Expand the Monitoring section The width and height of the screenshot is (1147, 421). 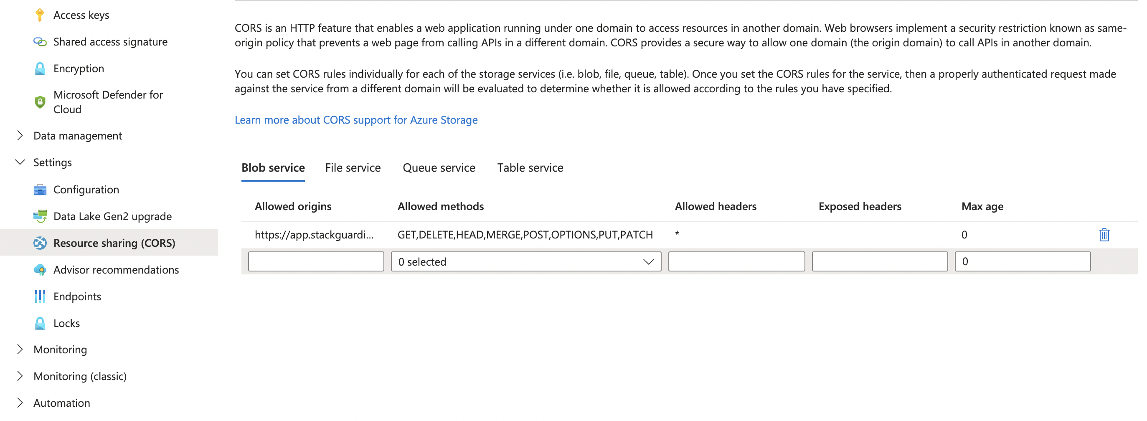coord(20,349)
